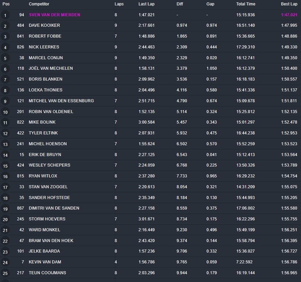
Task: Select the position 3 circle badge
Action: coord(5,37)
